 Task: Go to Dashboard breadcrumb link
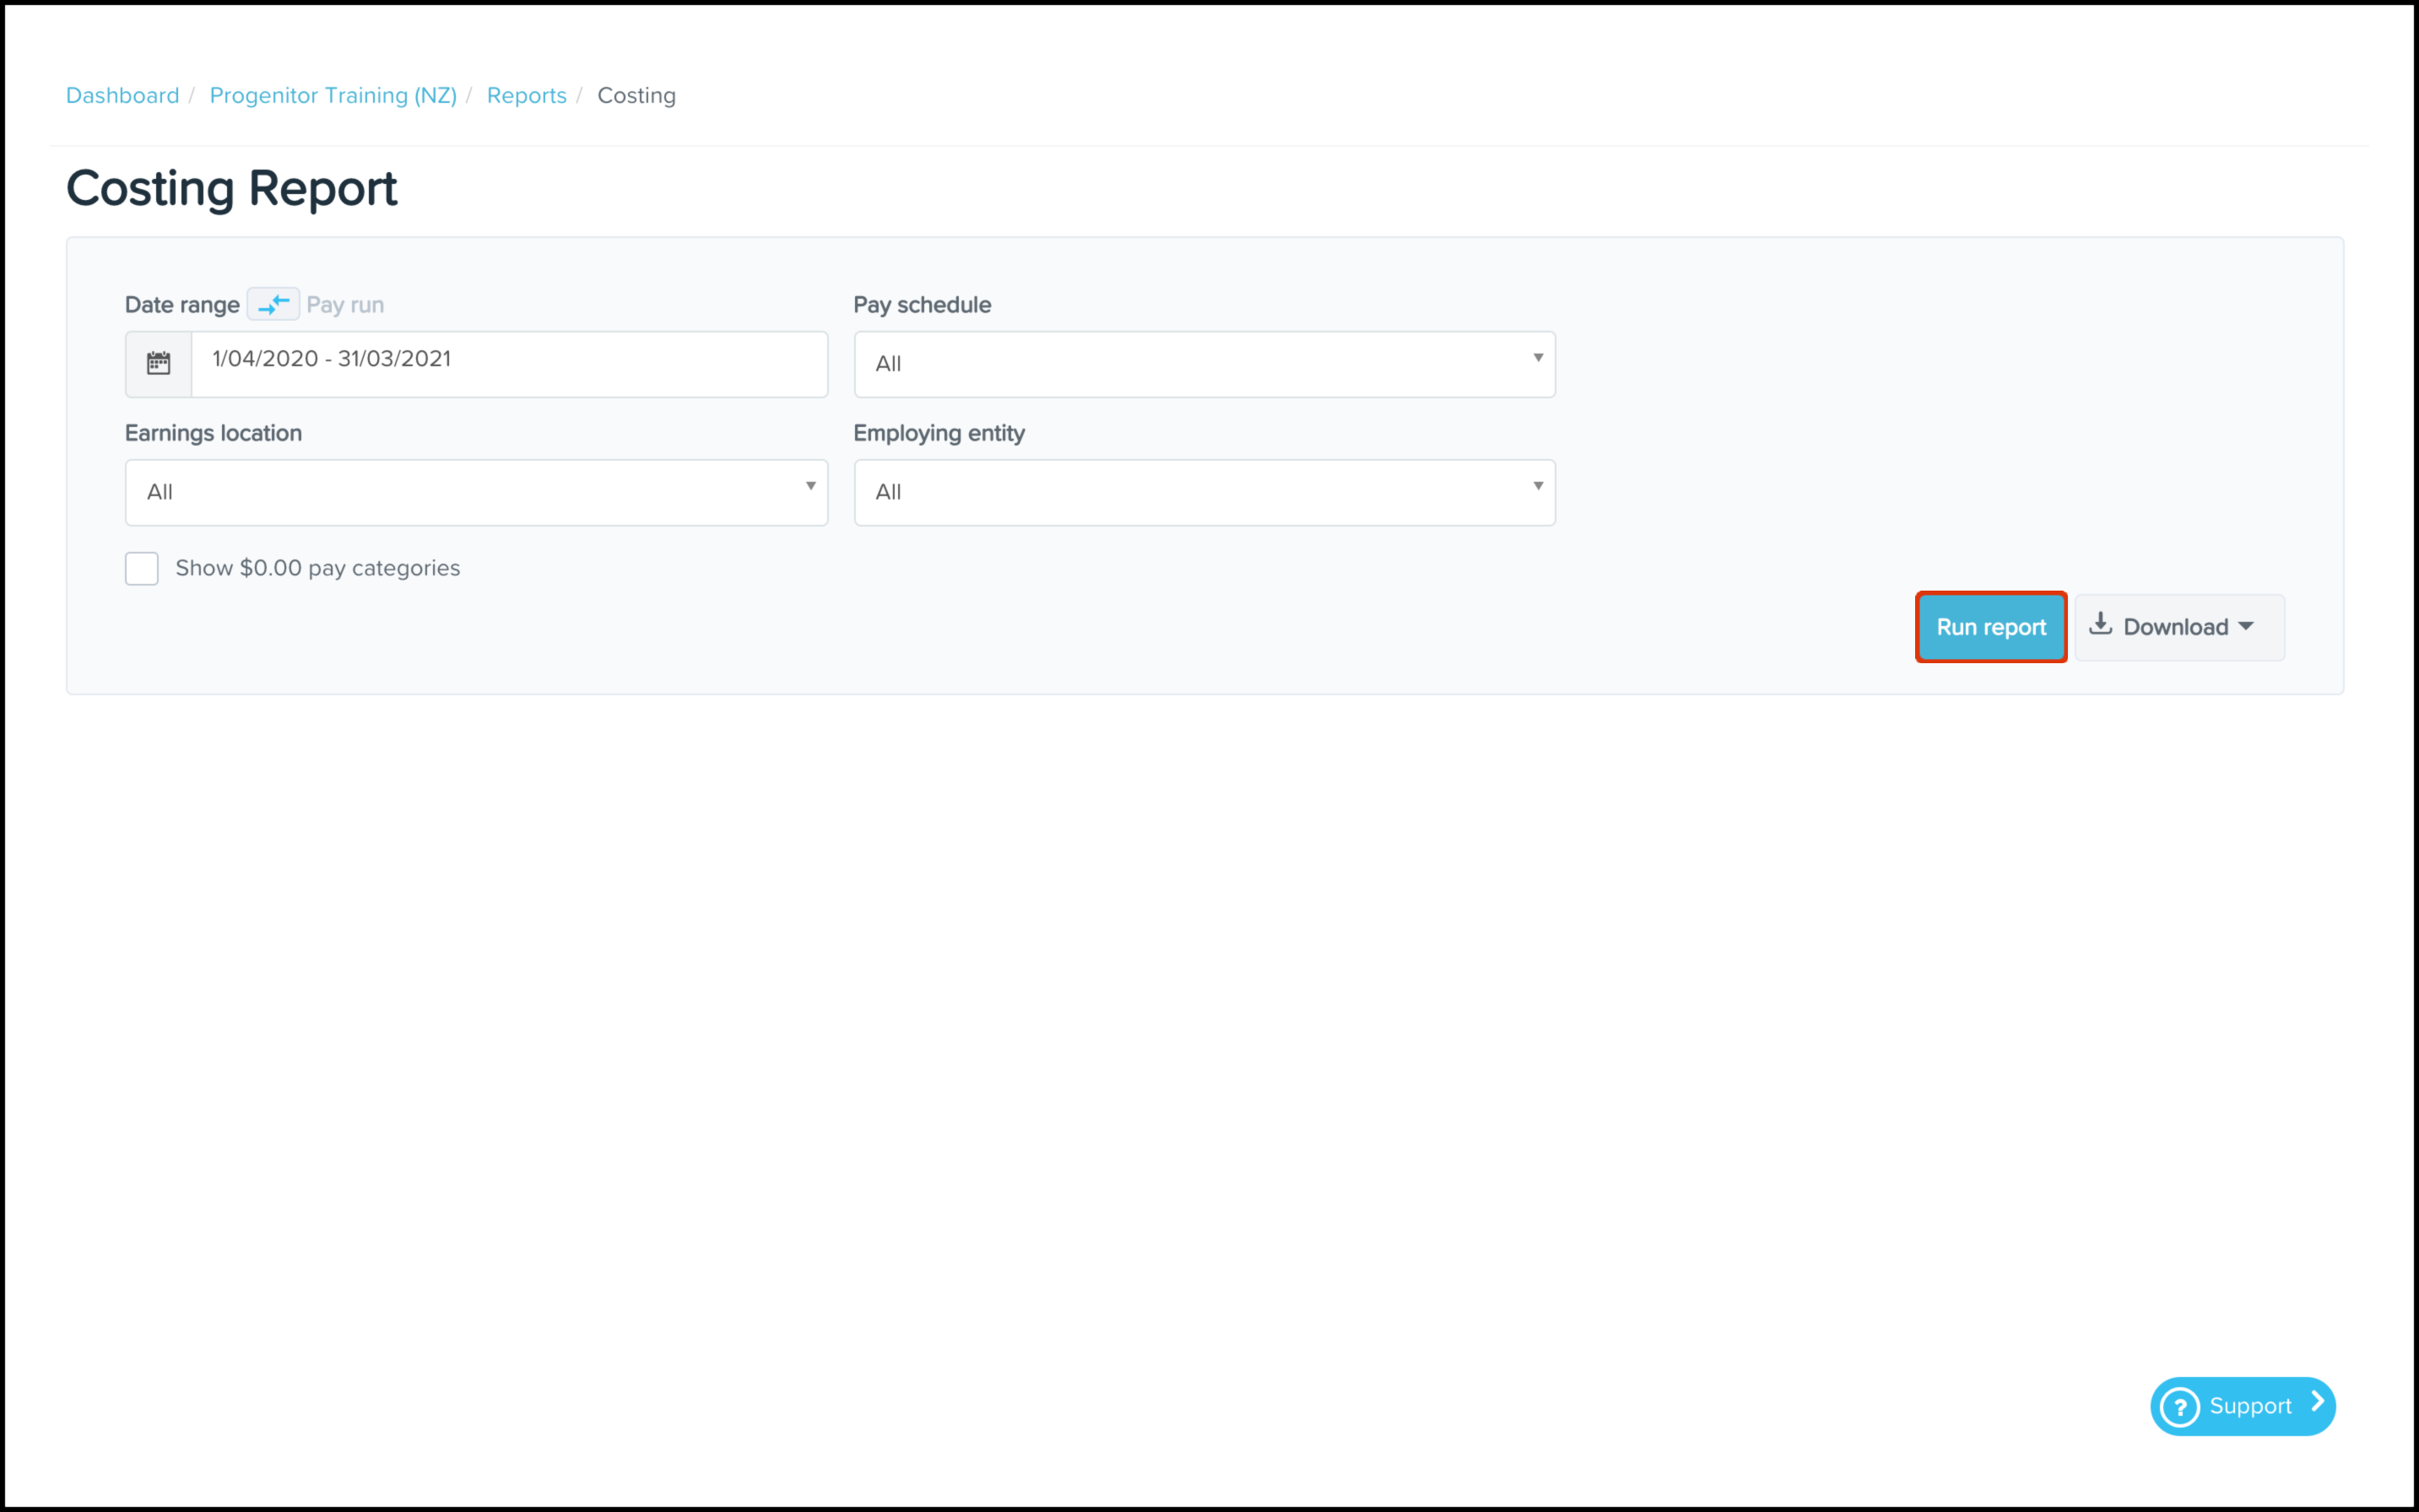[x=122, y=95]
